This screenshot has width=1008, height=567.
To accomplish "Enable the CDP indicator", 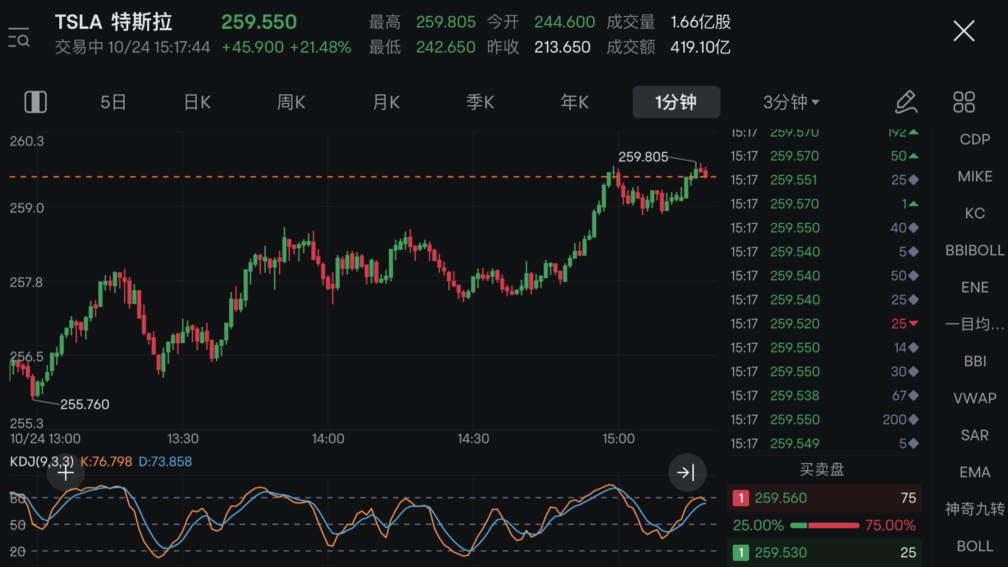I will click(x=975, y=139).
